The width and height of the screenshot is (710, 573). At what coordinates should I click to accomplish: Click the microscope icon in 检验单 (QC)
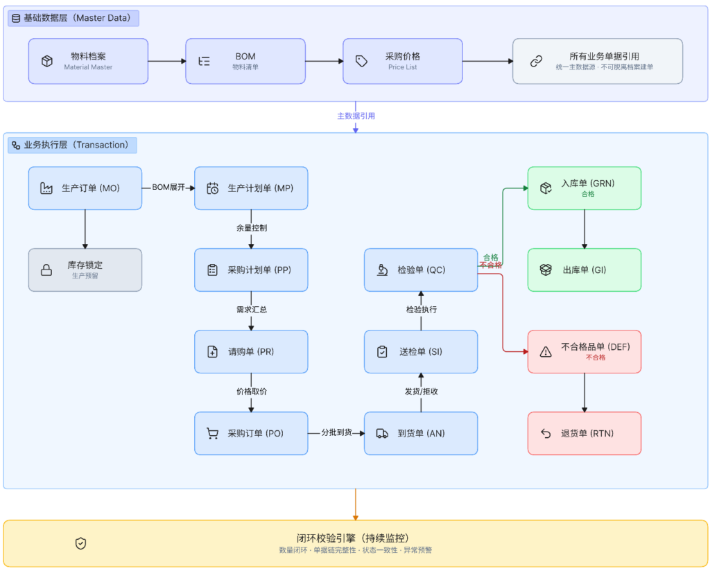382,270
